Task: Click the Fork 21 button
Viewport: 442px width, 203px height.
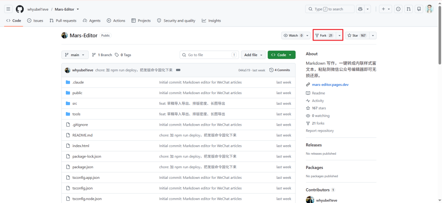Action: 325,36
